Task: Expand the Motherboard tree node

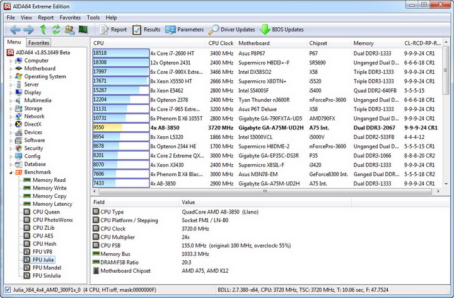Action: (11, 69)
